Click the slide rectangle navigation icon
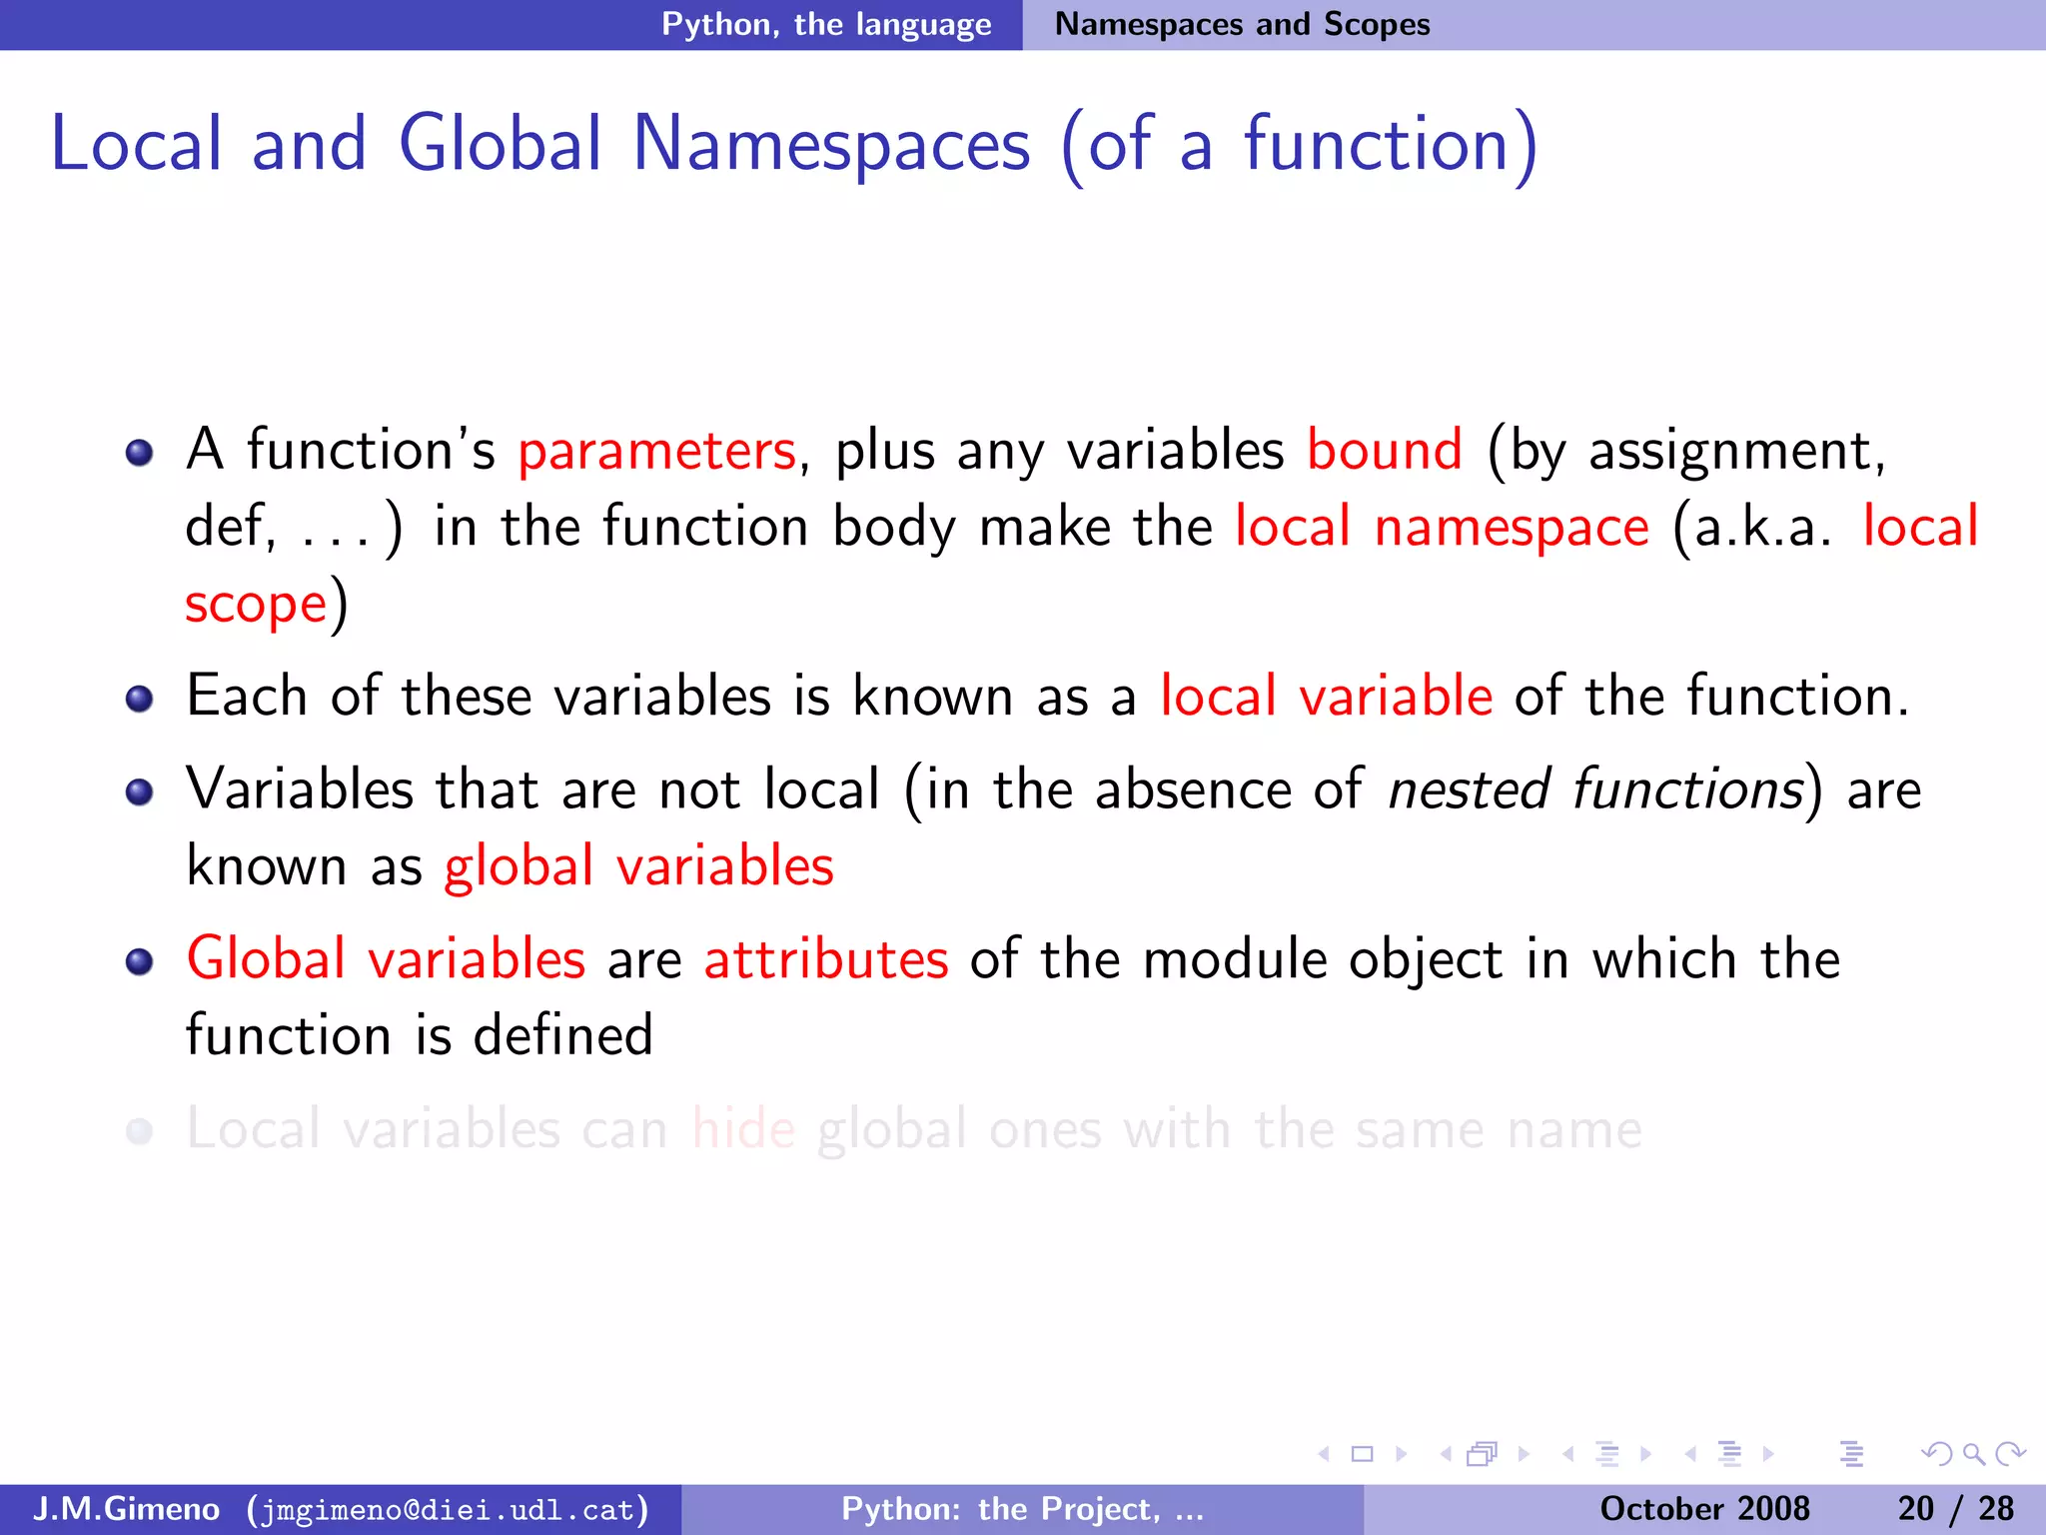This screenshot has height=1535, width=2046. tap(1362, 1454)
